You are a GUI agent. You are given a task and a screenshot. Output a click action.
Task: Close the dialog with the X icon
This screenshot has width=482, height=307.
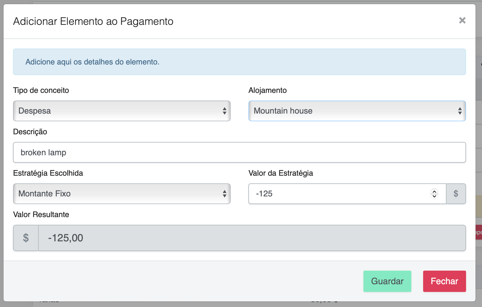coord(462,20)
